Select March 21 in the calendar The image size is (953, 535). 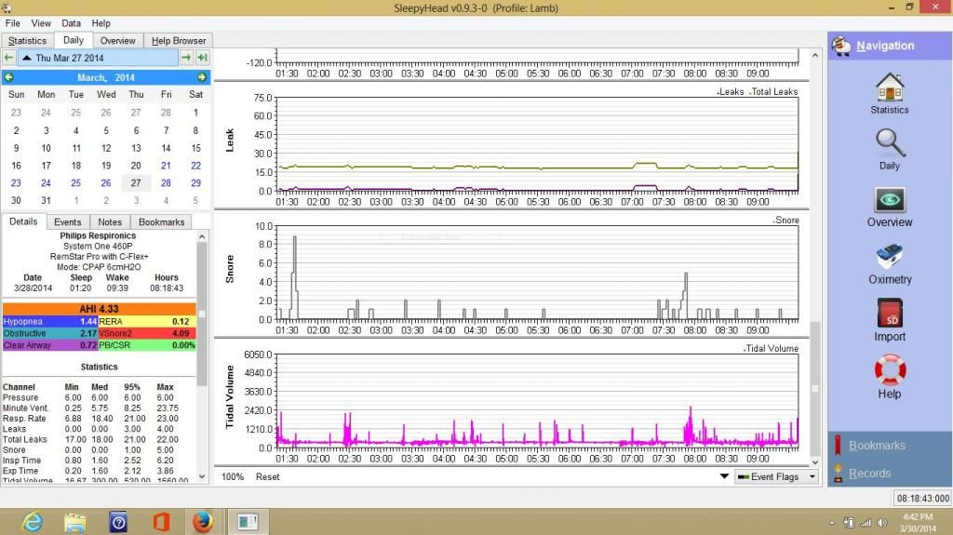[x=166, y=166]
